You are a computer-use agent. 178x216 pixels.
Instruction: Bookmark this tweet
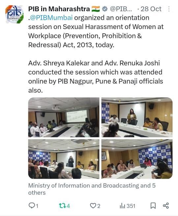[x=153, y=206]
